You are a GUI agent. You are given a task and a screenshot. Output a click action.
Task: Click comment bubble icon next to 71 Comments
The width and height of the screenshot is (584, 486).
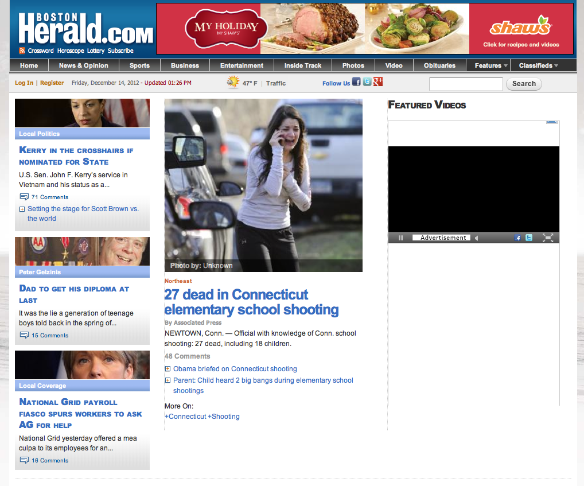pos(24,197)
